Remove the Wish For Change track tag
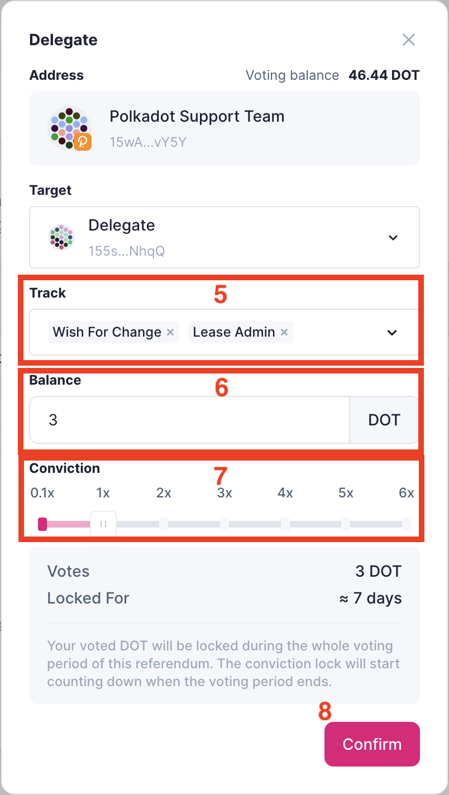This screenshot has width=449, height=795. pos(170,332)
